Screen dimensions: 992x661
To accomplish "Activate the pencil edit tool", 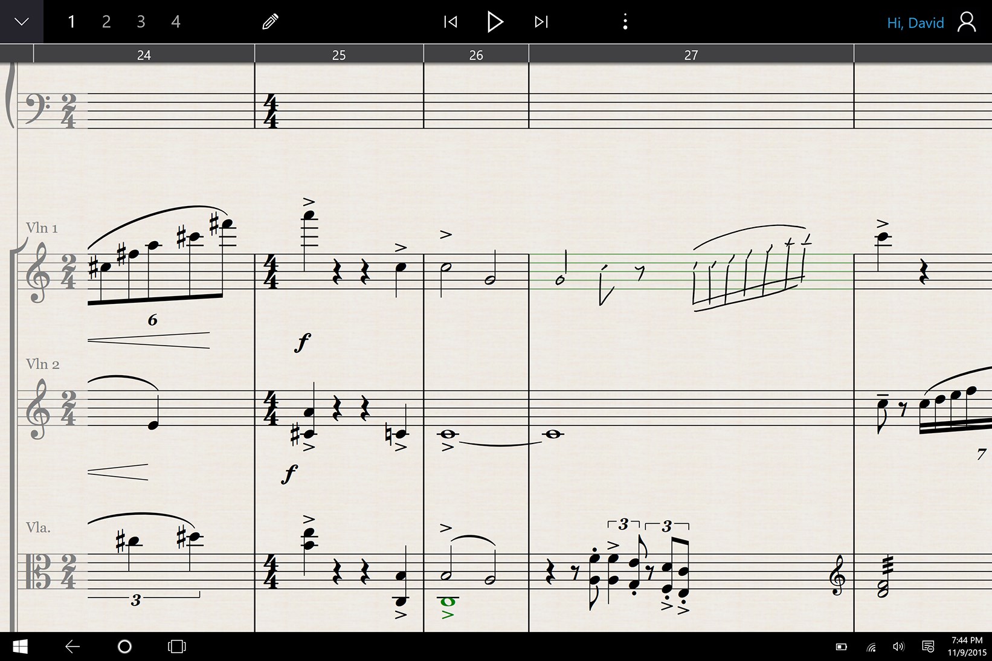I will click(x=270, y=22).
